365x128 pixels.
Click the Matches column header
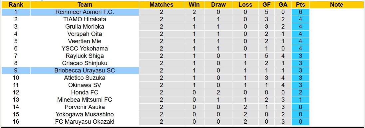pyautogui.click(x=161, y=5)
